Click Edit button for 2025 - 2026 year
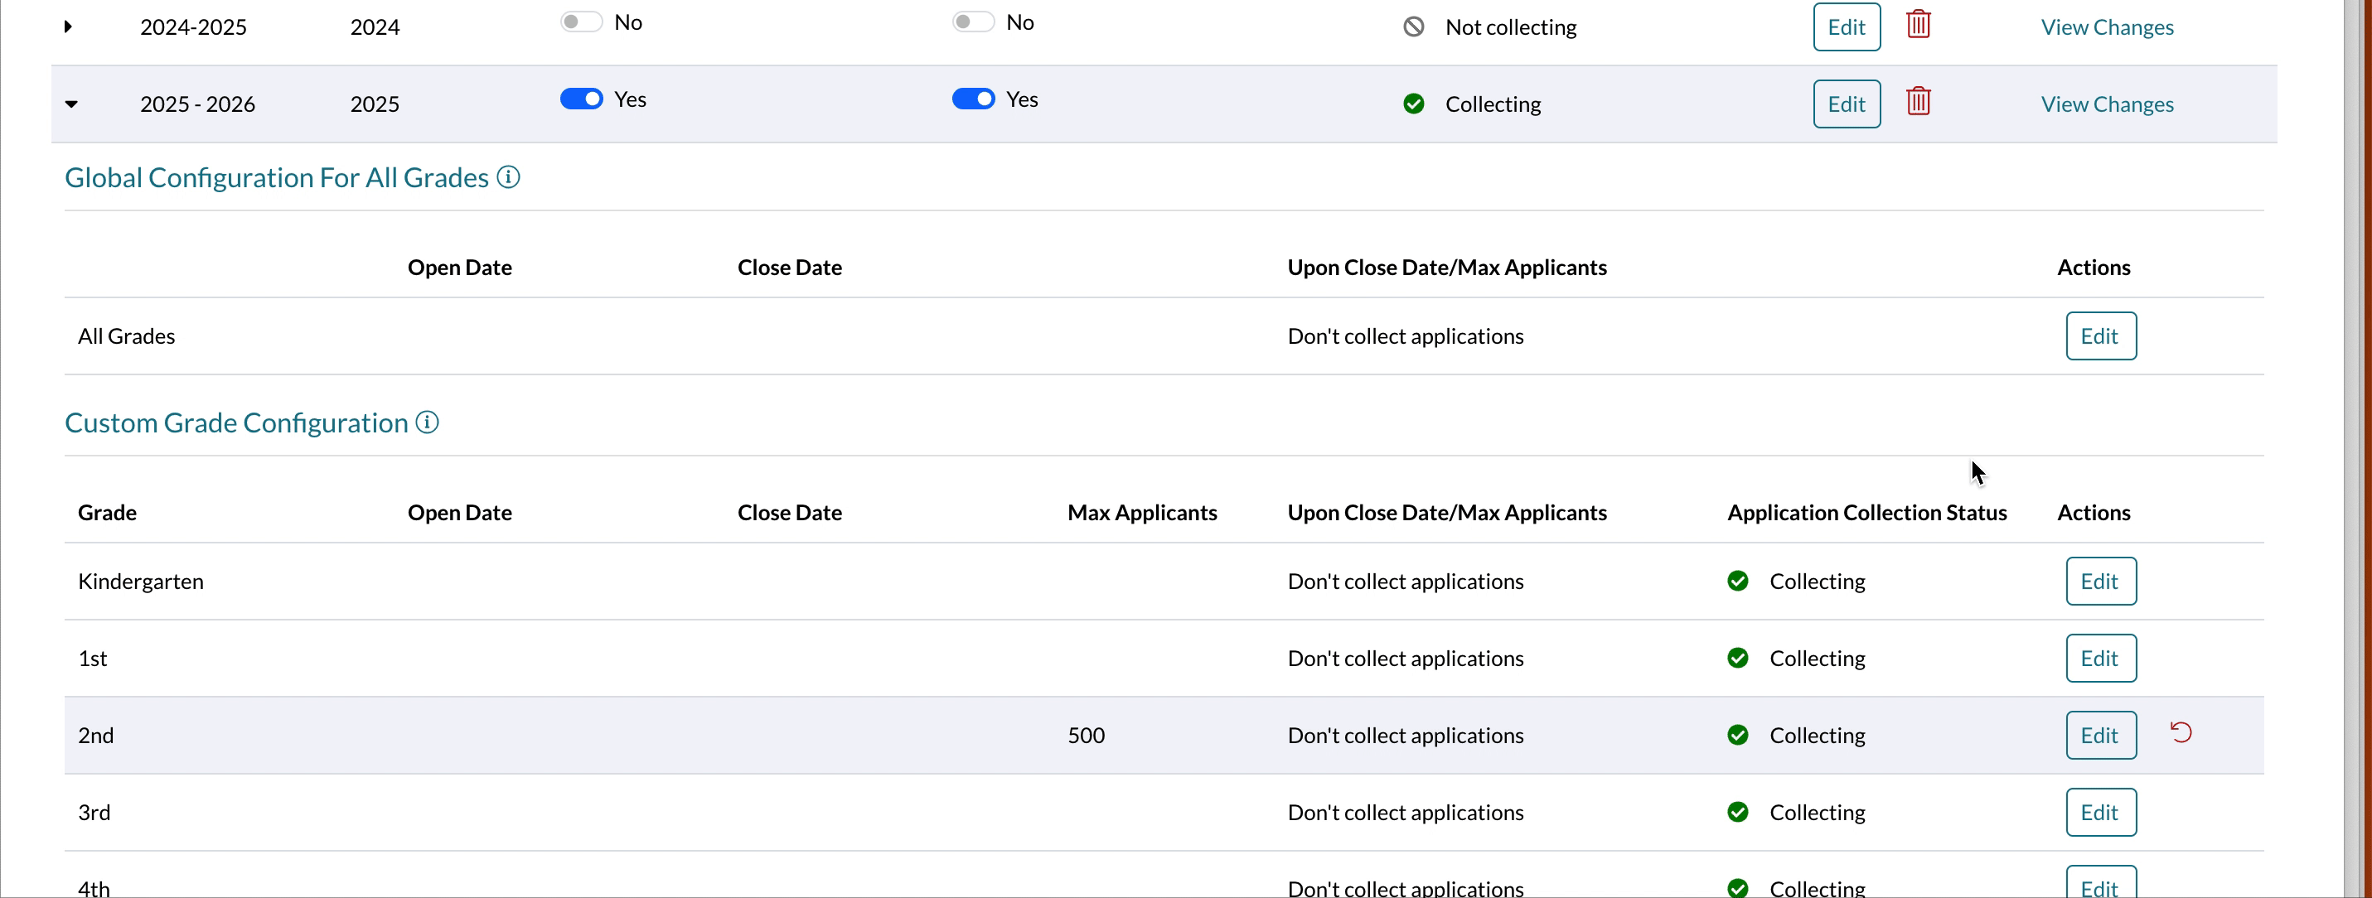 click(1845, 104)
